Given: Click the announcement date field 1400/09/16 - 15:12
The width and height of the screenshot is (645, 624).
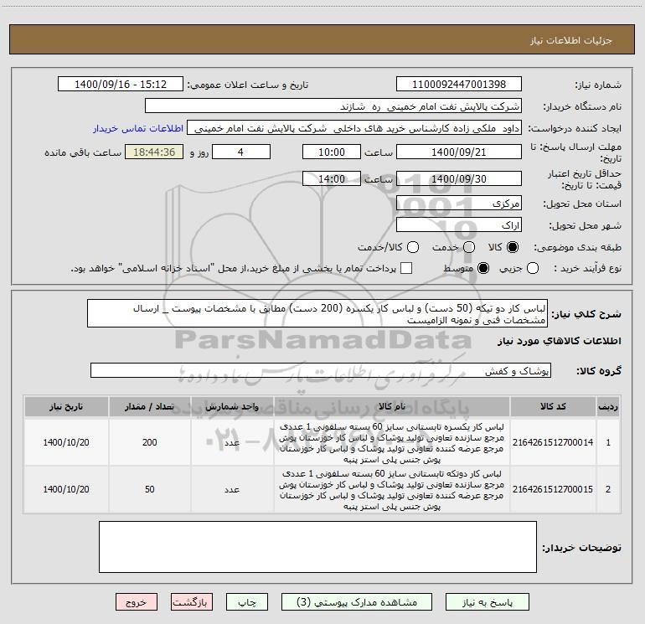Looking at the screenshot, I should click(x=121, y=84).
